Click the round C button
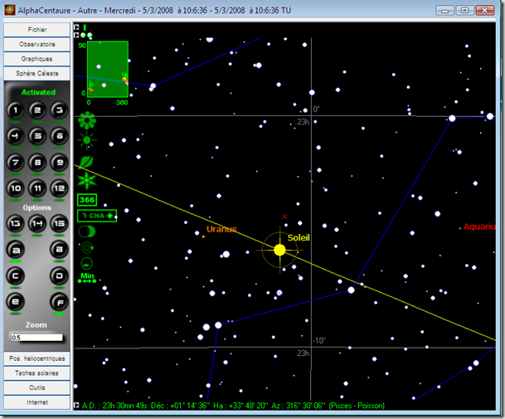This screenshot has height=419, width=505. point(15,276)
